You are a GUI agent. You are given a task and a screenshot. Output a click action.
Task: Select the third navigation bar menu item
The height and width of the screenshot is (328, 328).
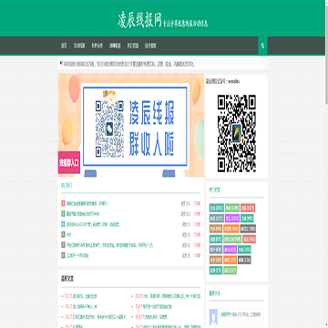point(97,46)
